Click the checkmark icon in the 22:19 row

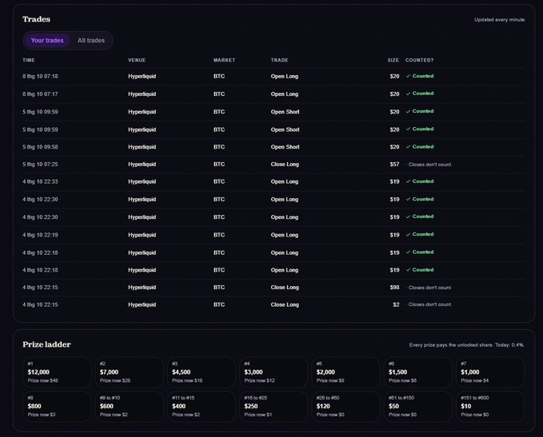[x=409, y=234]
